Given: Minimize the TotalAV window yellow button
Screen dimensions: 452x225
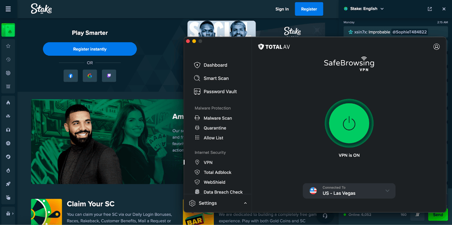Looking at the screenshot, I should (194, 41).
